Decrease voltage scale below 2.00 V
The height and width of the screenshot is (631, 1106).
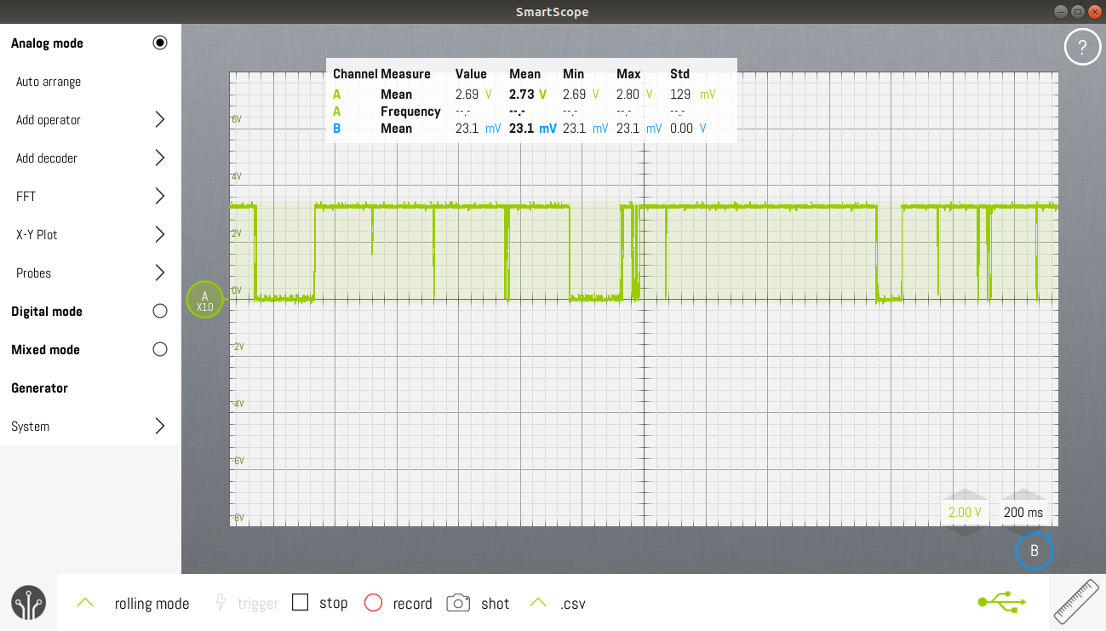965,530
